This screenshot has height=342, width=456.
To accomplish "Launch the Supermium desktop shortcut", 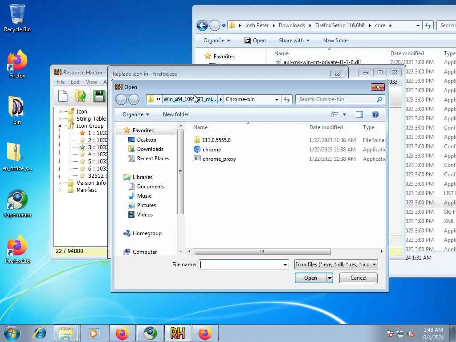I will (x=17, y=204).
